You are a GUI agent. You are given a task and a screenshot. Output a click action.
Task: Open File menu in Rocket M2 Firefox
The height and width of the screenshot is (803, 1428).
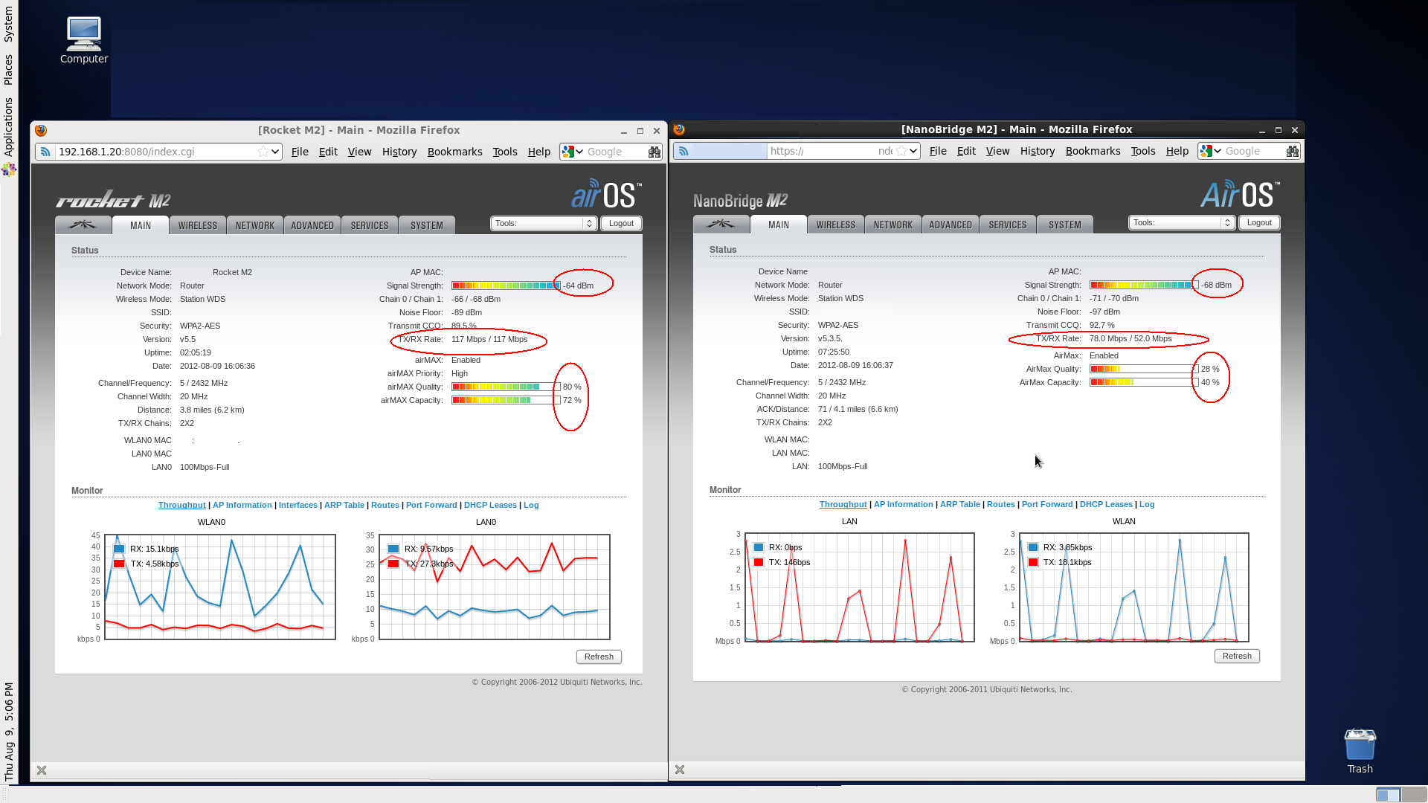click(x=300, y=152)
